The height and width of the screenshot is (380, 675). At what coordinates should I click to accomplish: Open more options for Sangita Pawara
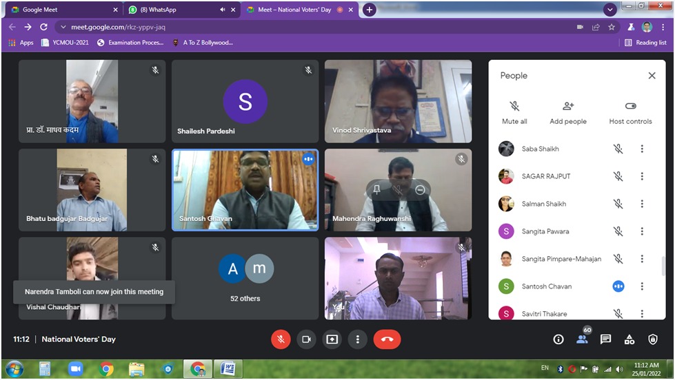tap(642, 231)
